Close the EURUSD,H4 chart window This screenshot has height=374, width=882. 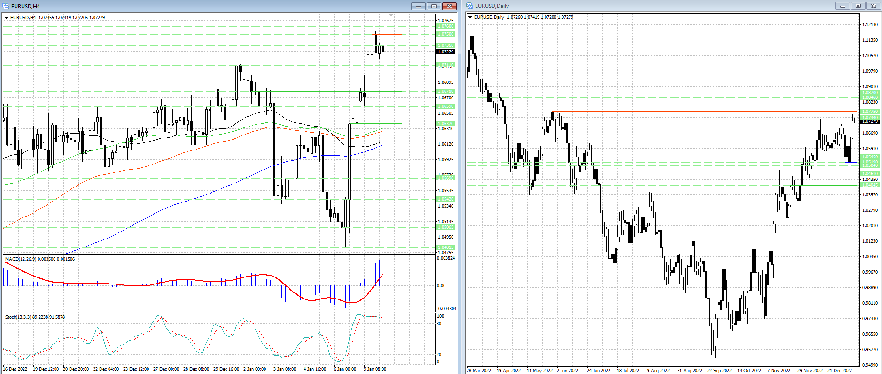click(449, 6)
